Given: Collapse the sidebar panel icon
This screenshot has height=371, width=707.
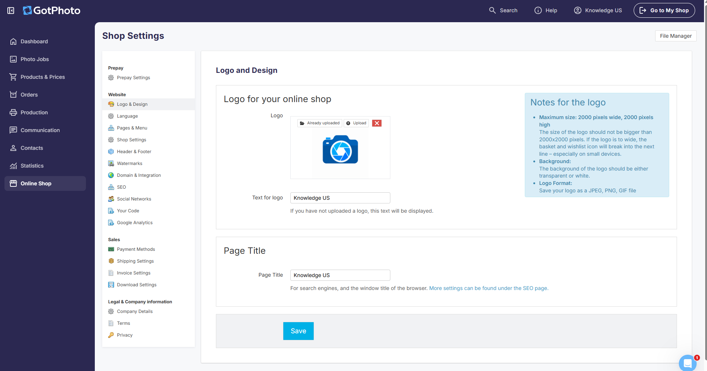Looking at the screenshot, I should point(11,10).
